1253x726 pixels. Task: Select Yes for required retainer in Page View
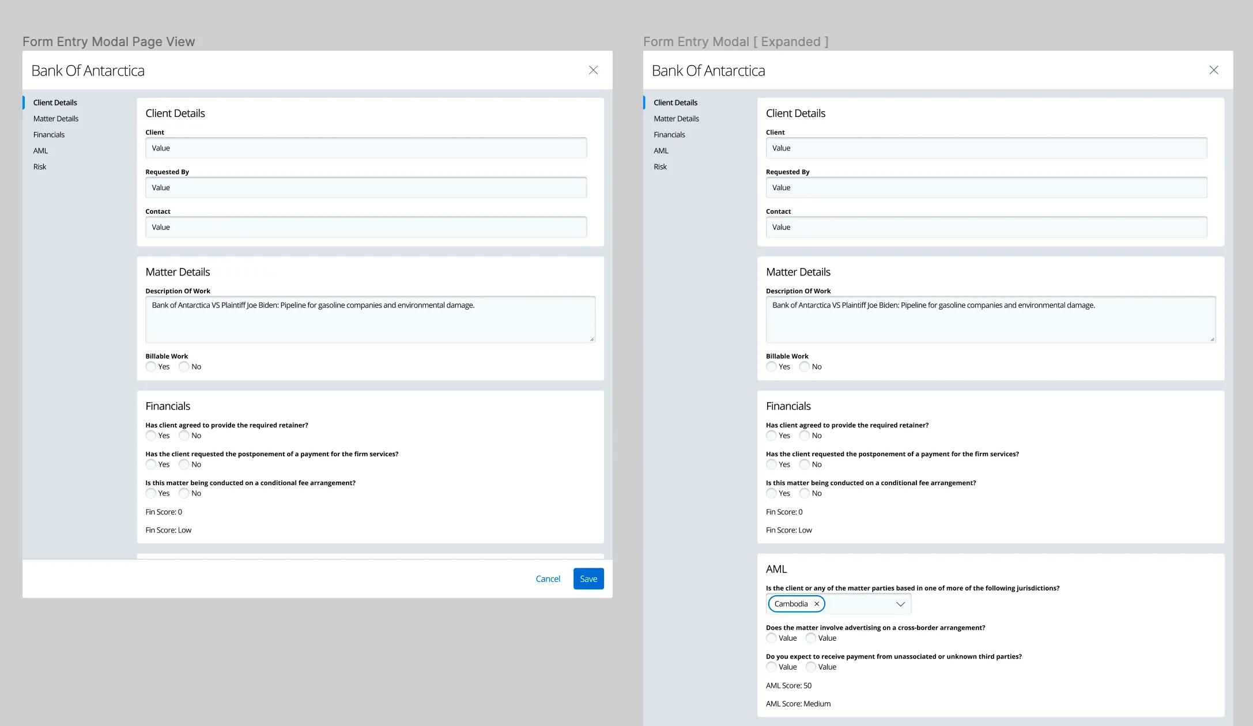[x=151, y=436]
